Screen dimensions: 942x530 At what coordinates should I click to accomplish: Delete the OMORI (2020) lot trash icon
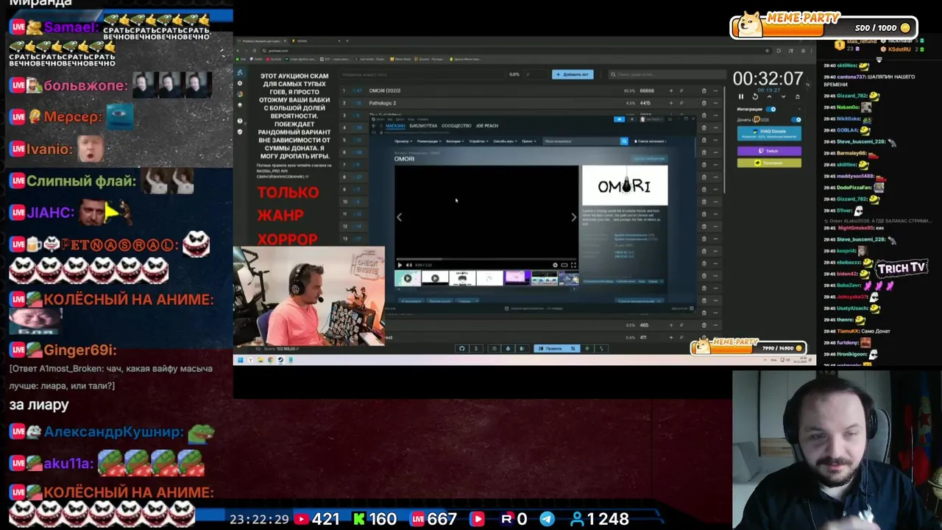[x=704, y=91]
